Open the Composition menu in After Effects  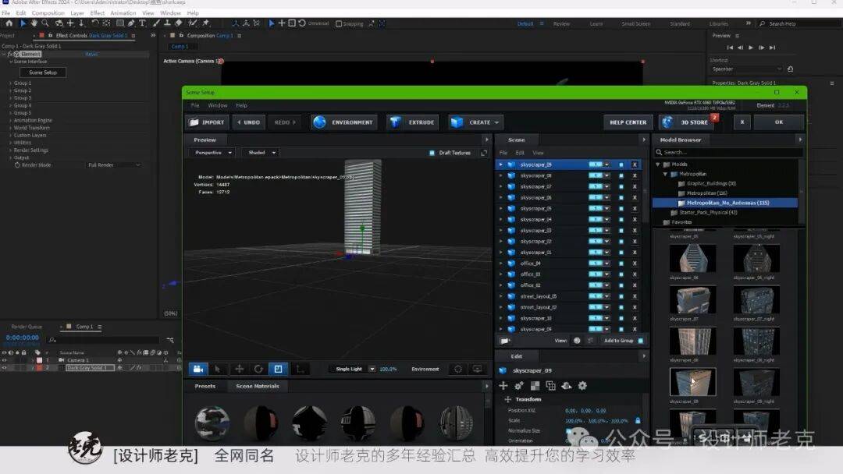[48, 13]
